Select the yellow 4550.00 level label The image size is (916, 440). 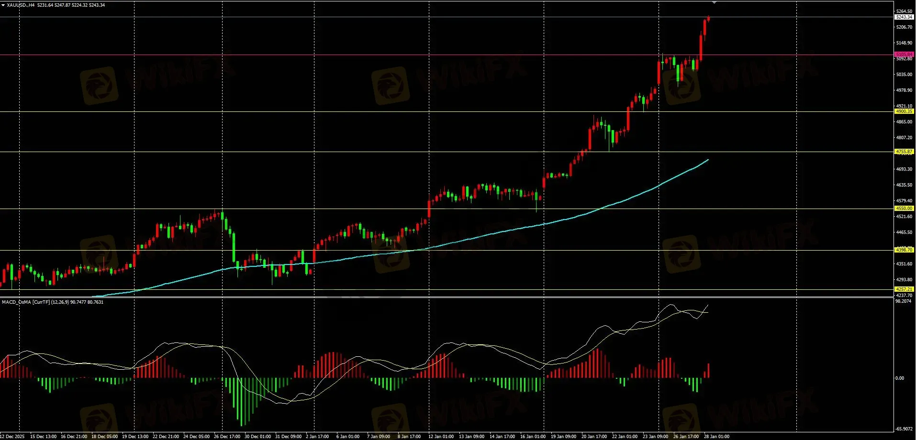pyautogui.click(x=904, y=209)
